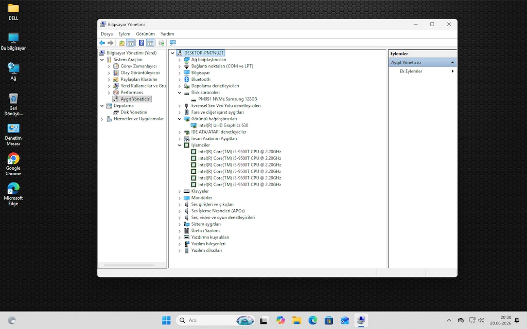Open Microsoft Store from the taskbar
The image size is (527, 329).
[329, 320]
